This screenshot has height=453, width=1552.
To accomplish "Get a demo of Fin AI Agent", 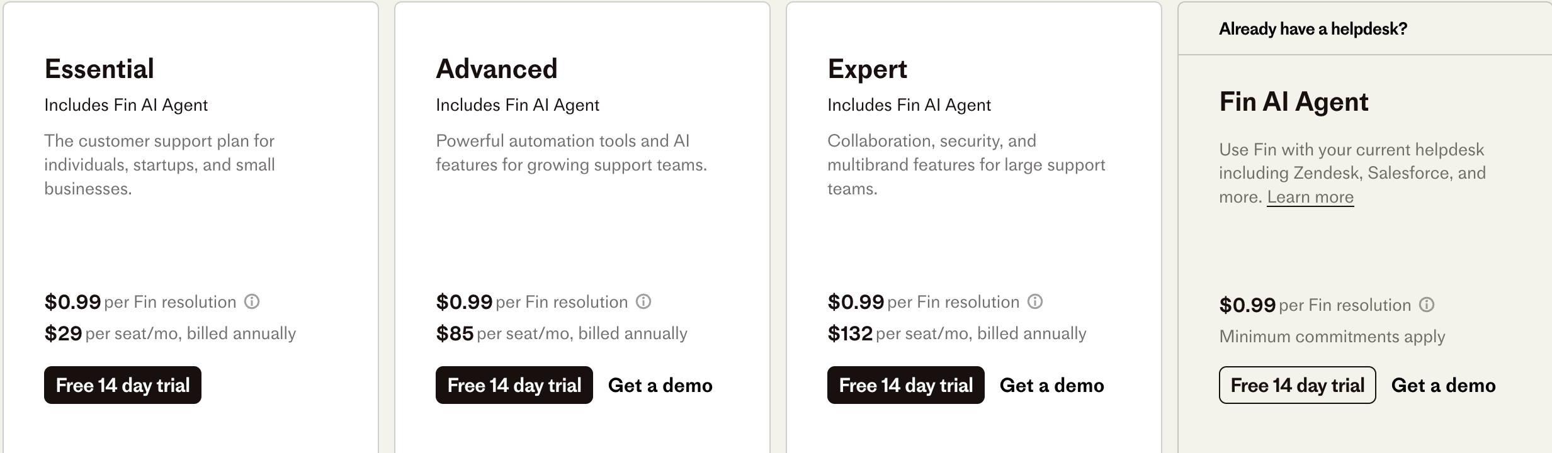I will [x=1444, y=385].
